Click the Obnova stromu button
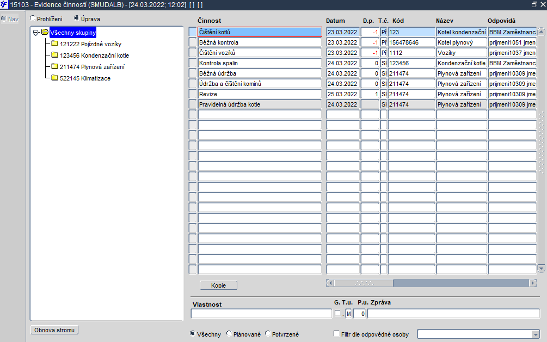This screenshot has width=547, height=342. click(x=54, y=330)
